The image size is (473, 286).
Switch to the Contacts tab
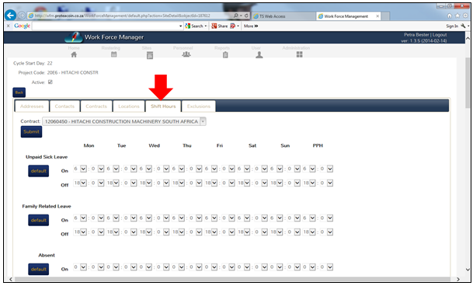click(x=64, y=106)
